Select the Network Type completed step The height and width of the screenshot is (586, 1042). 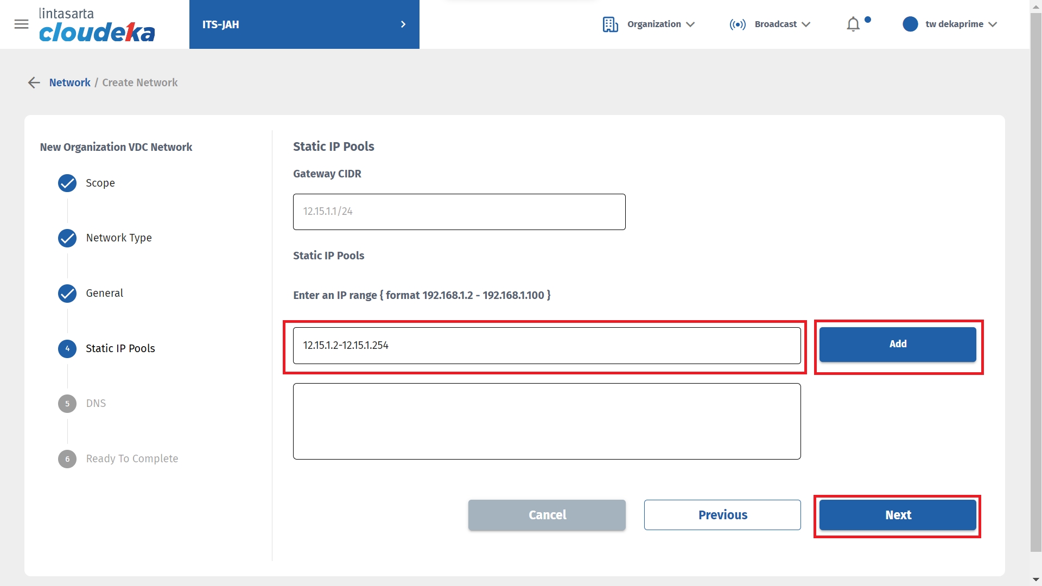118,238
